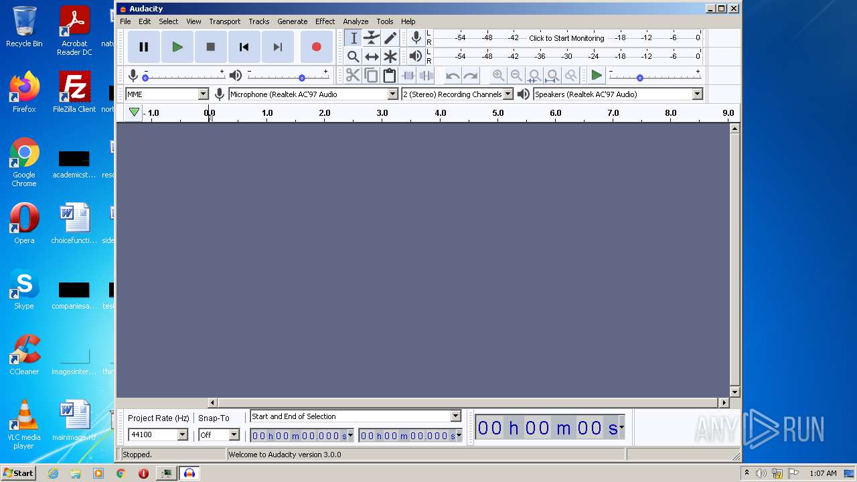This screenshot has height=482, width=857.
Task: Click the Copy icon
Action: click(x=371, y=76)
